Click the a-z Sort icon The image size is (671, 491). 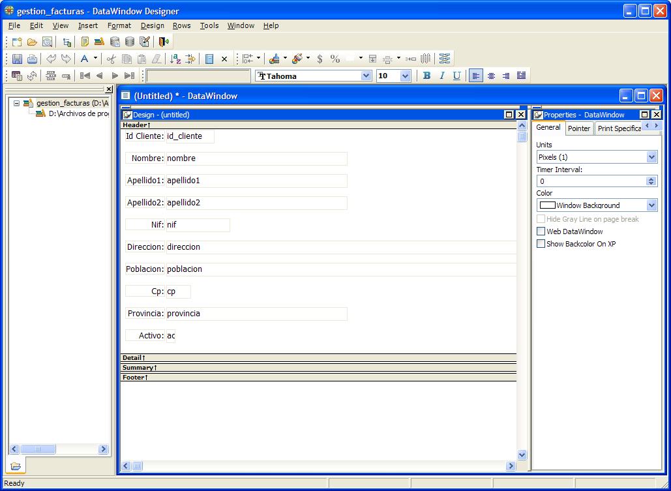pos(175,59)
